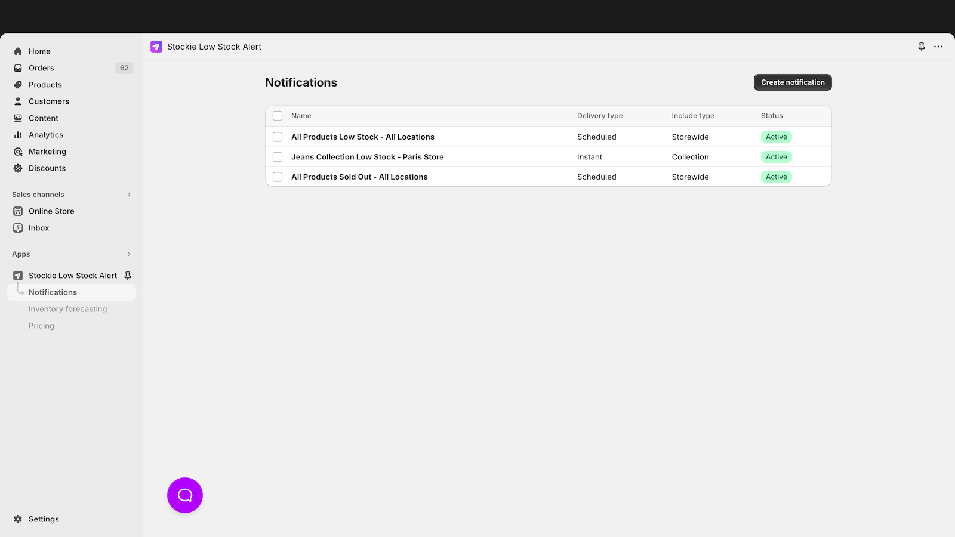Click the Products tag icon
This screenshot has height=537, width=955.
(x=18, y=85)
